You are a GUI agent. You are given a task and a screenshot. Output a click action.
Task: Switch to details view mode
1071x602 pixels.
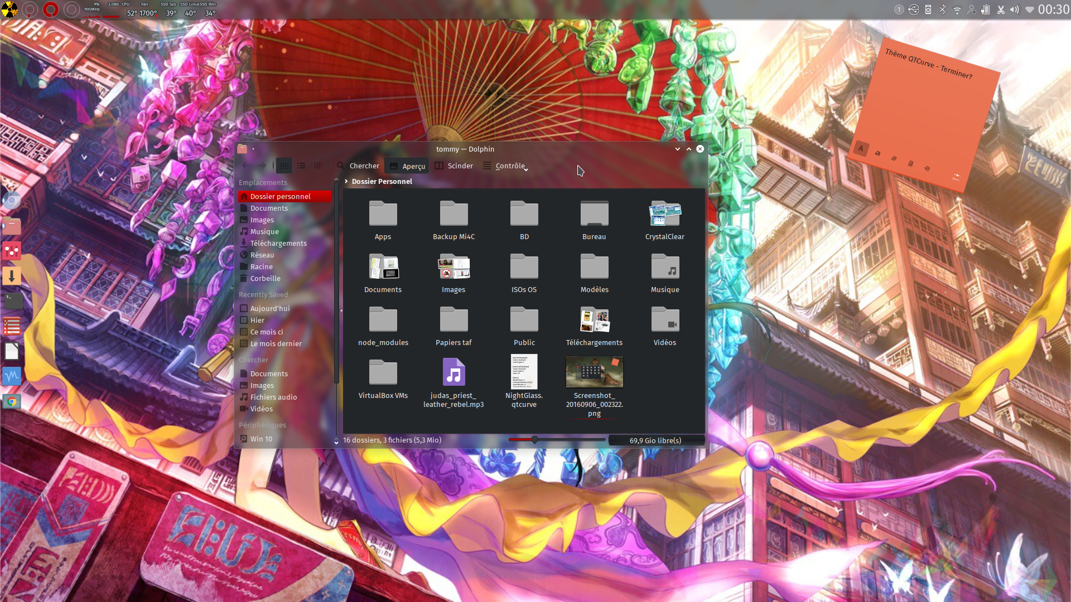tap(318, 166)
